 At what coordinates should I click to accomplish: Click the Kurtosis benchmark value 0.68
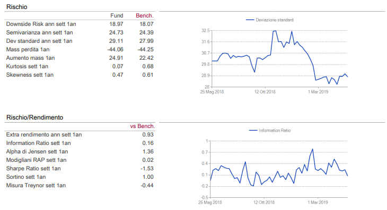tap(148, 67)
